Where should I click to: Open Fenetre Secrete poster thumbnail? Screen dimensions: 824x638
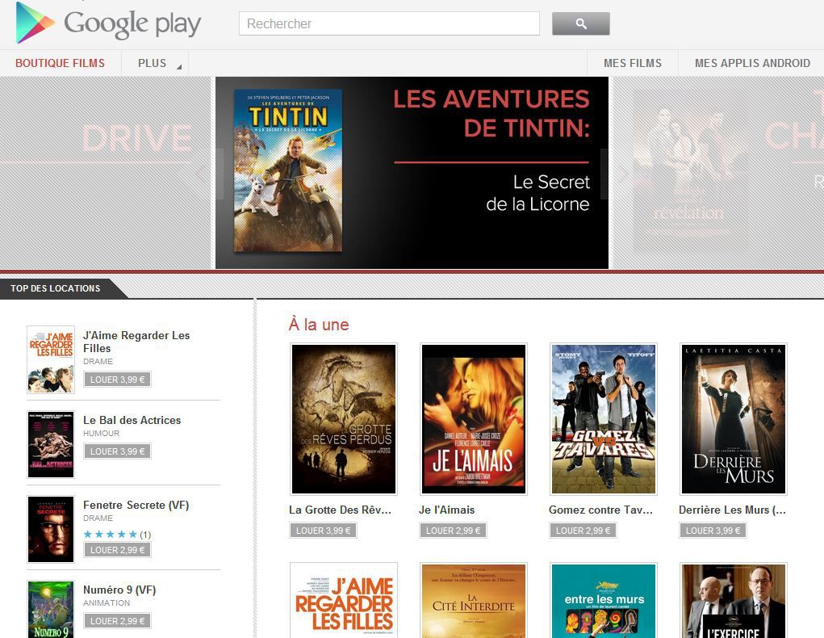51,529
